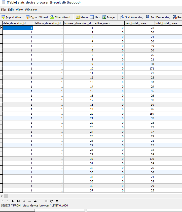Image resolution: width=182 pixels, height=212 pixels.
Task: Open the File menu
Action: click(3, 10)
